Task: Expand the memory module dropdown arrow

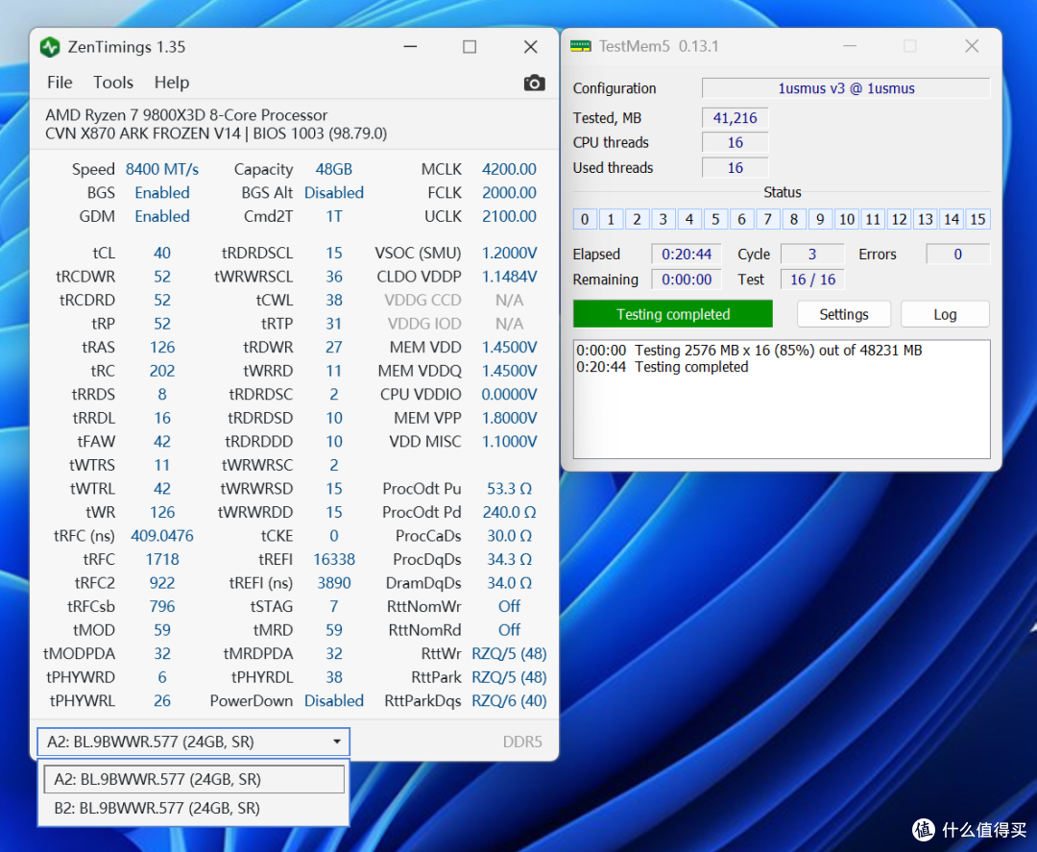Action: click(337, 742)
